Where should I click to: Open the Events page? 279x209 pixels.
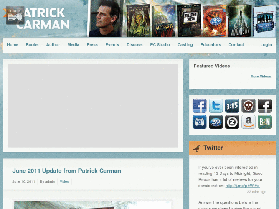[112, 45]
